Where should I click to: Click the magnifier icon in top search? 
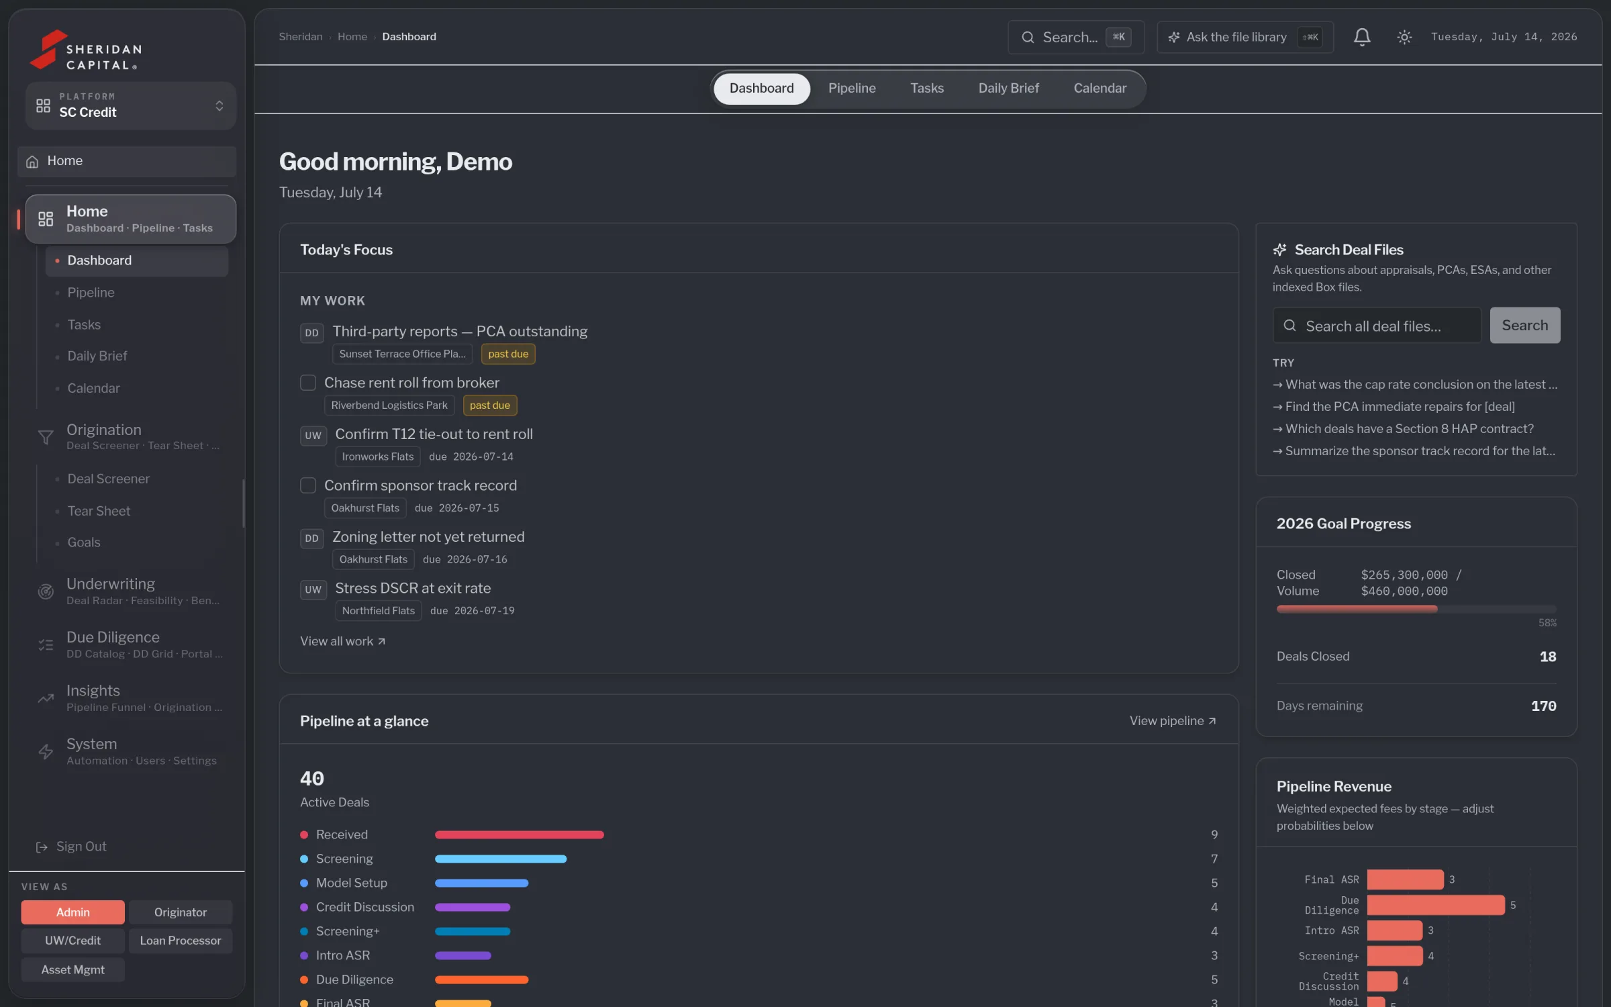click(x=1028, y=37)
